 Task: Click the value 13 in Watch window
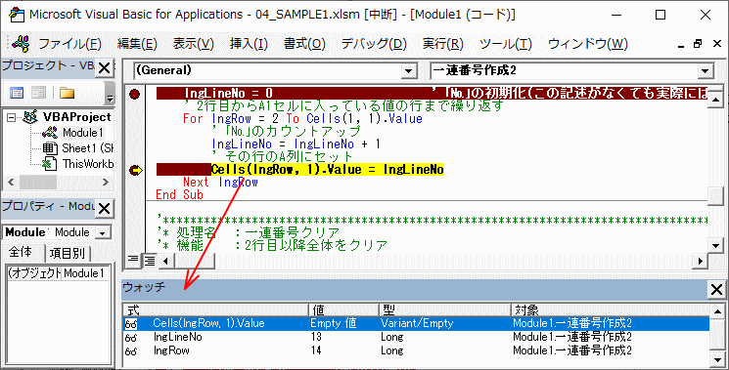click(316, 338)
